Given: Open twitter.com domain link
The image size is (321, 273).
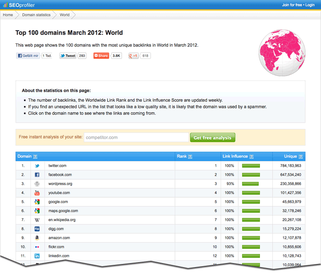Looking at the screenshot, I should pos(57,166).
